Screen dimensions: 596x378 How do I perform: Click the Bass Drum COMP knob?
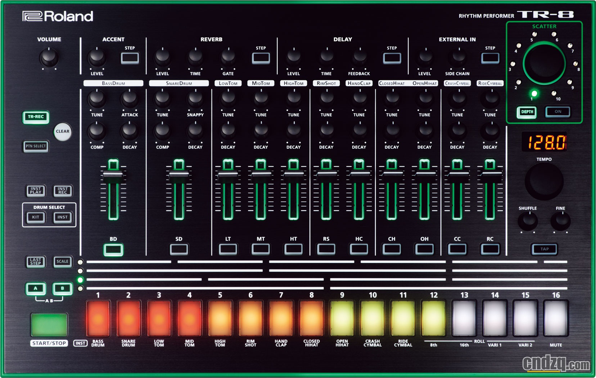pyautogui.click(x=97, y=131)
